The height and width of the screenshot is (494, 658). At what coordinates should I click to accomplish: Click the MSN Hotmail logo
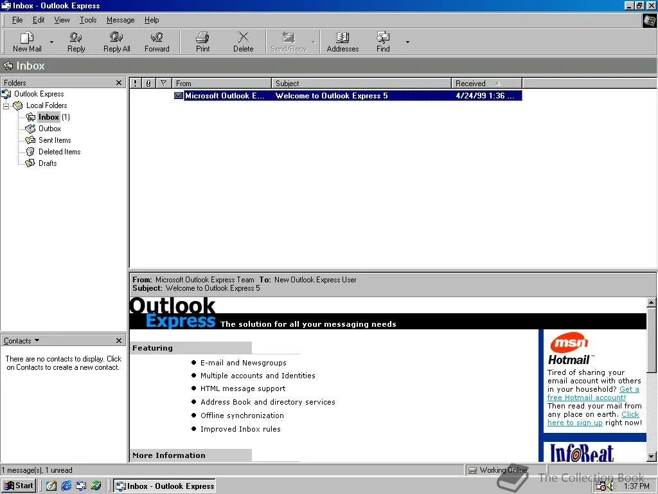click(571, 349)
